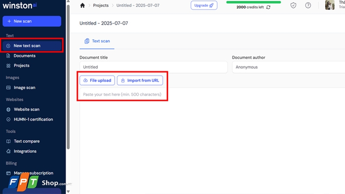345x194 pixels.
Task: Open Projects breadcrumb link
Action: [x=101, y=5]
